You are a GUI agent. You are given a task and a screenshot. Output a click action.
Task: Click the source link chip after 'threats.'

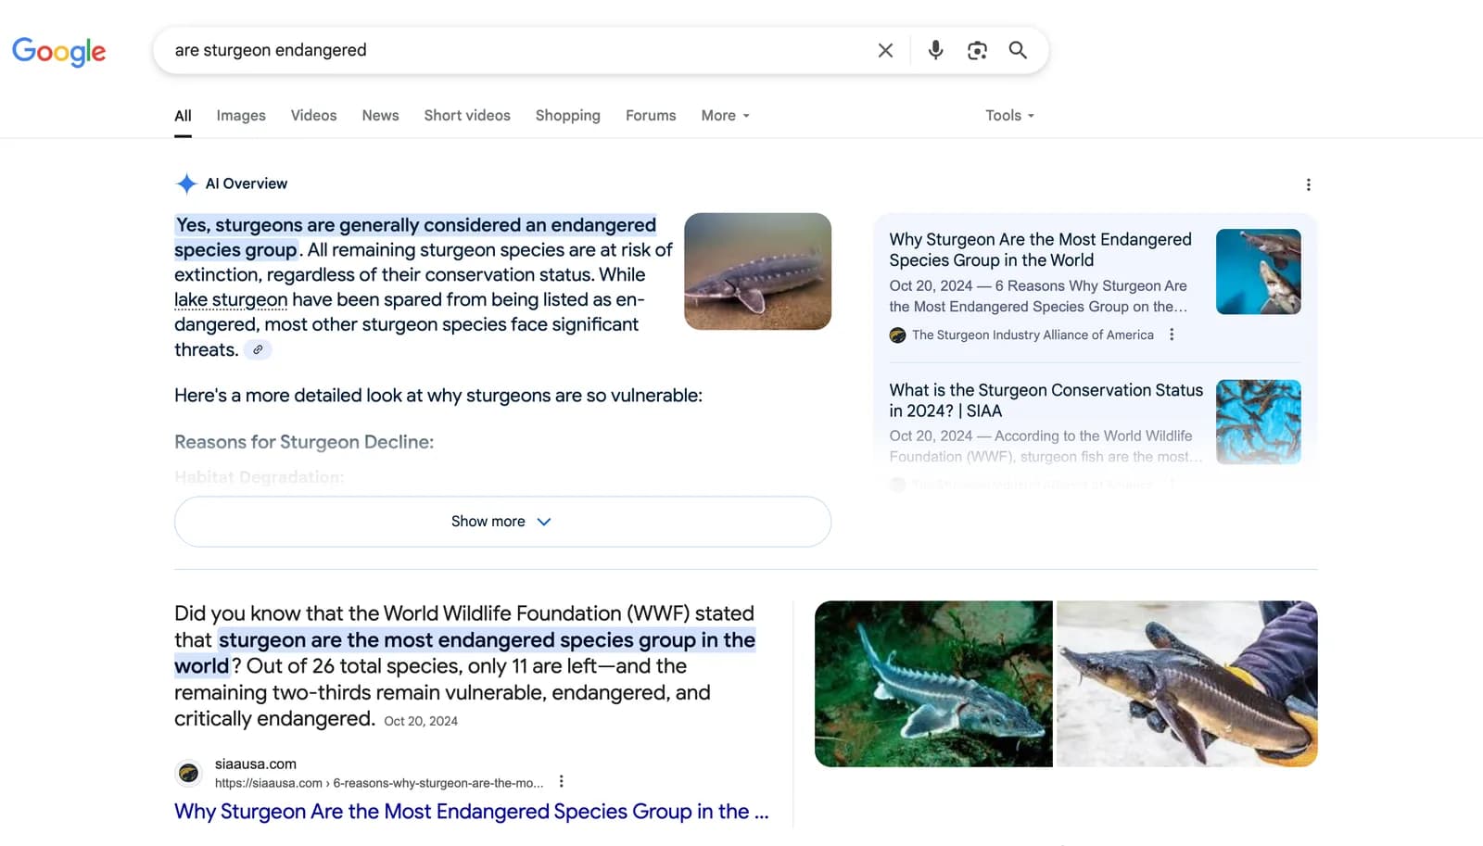pyautogui.click(x=259, y=349)
